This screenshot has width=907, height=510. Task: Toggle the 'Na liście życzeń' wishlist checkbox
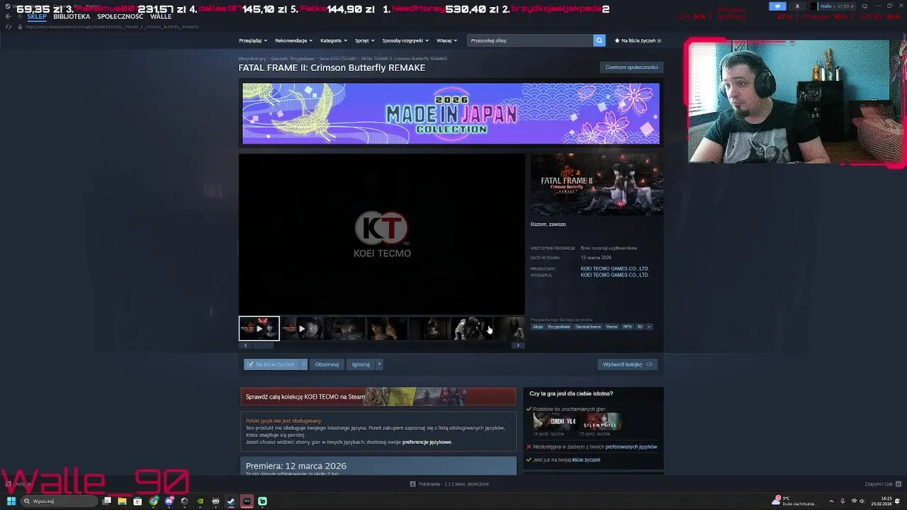[250, 364]
